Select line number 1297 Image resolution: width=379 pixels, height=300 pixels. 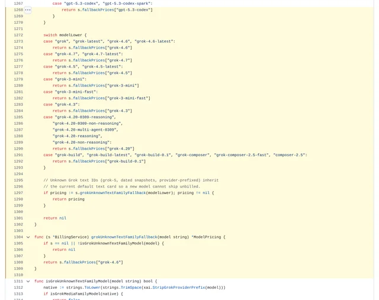coord(18,193)
